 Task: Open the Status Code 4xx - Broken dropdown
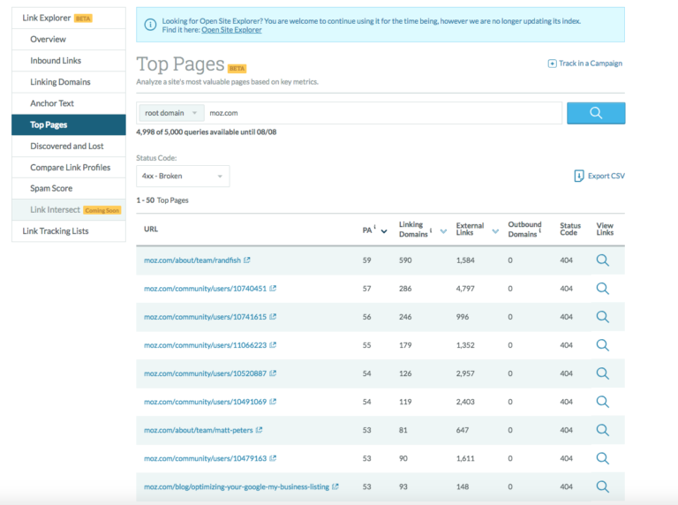pos(183,176)
